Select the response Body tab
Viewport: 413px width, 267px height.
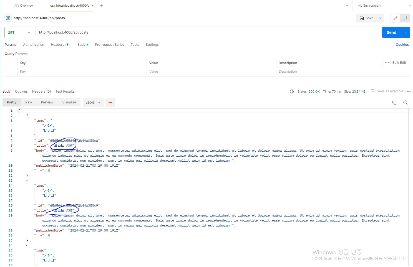(6, 91)
